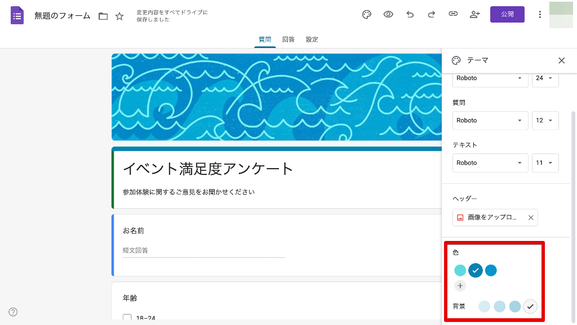
Task: Close the テーマ side panel
Action: click(x=561, y=61)
